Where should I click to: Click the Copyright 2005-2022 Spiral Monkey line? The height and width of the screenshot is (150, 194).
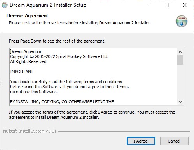[x=59, y=56]
